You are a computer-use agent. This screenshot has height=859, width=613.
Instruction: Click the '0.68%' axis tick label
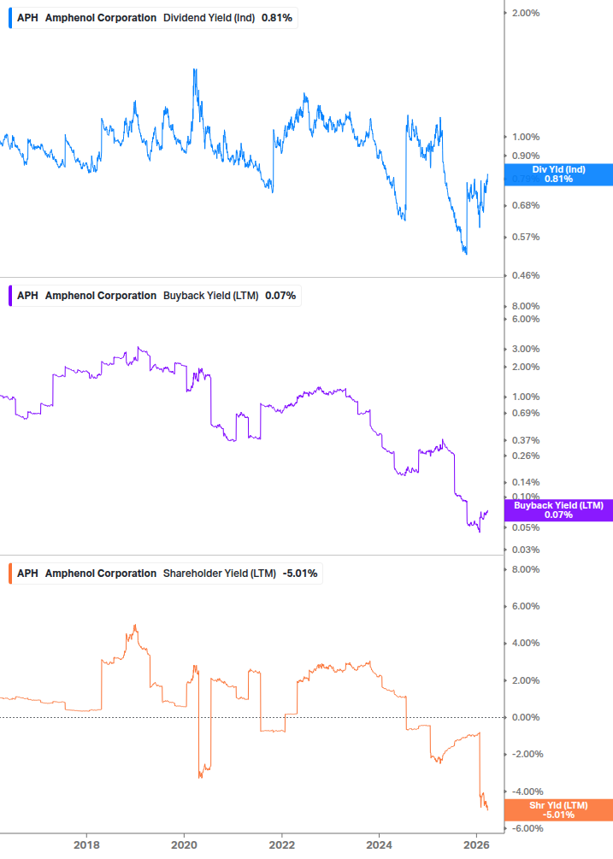click(x=526, y=205)
